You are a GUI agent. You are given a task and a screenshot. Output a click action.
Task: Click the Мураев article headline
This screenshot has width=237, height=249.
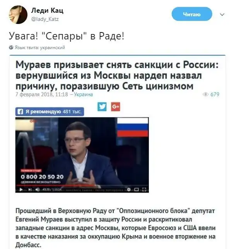click(x=117, y=75)
